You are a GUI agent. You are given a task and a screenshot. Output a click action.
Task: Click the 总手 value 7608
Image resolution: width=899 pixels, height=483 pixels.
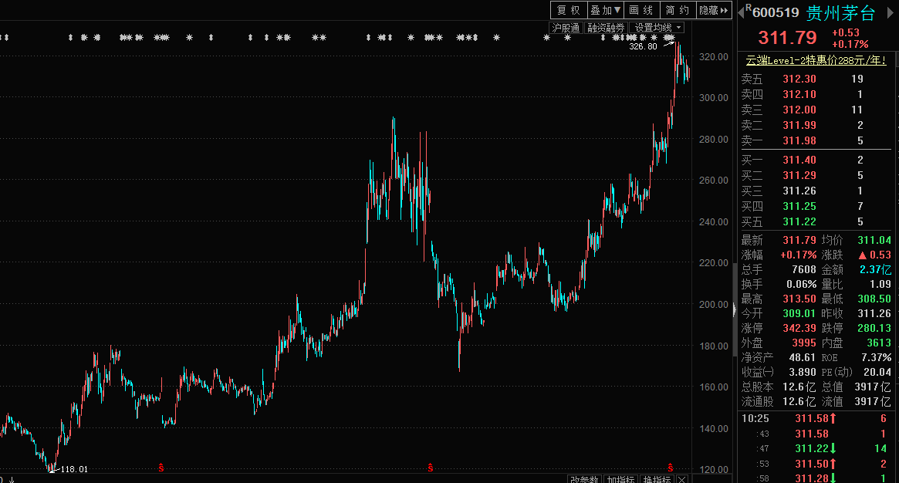point(803,269)
